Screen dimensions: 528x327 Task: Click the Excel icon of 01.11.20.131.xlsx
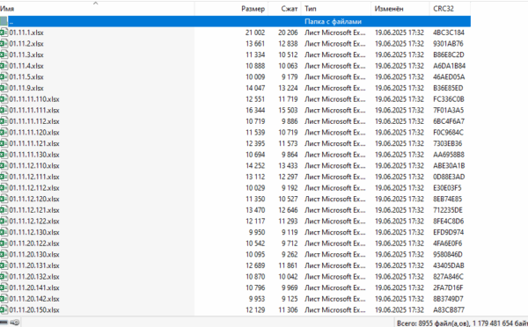(4, 265)
